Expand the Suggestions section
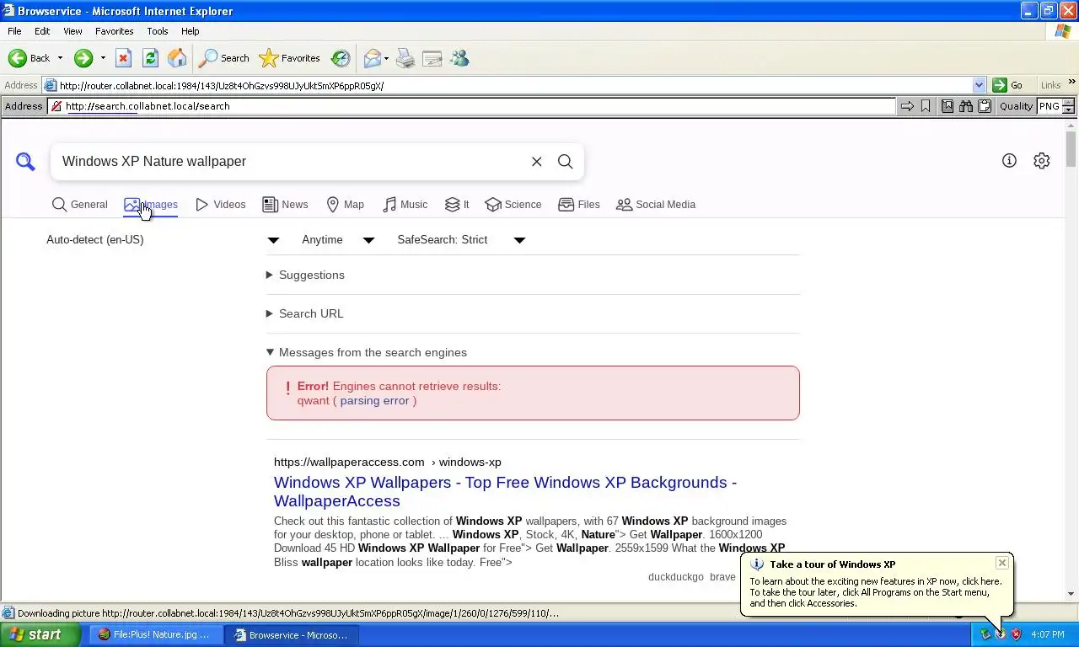This screenshot has width=1079, height=647. point(305,275)
